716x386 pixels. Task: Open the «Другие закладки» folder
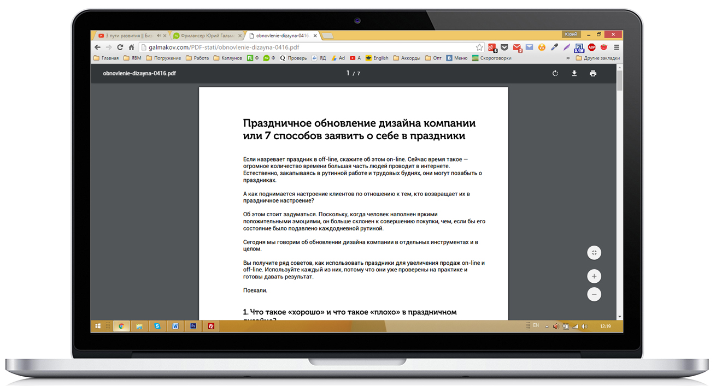(597, 58)
